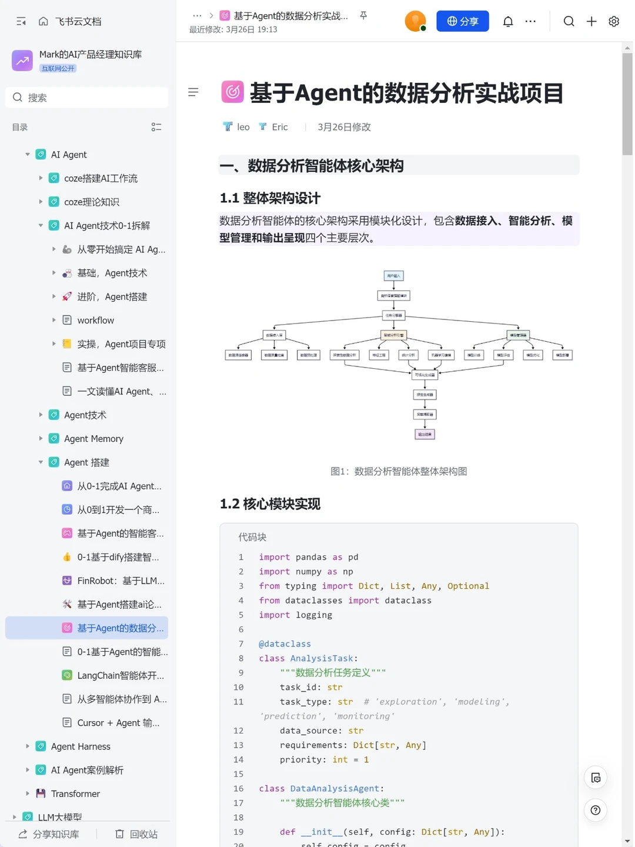Click heading 1.2 核心模块实现
635x847 pixels.
click(270, 504)
